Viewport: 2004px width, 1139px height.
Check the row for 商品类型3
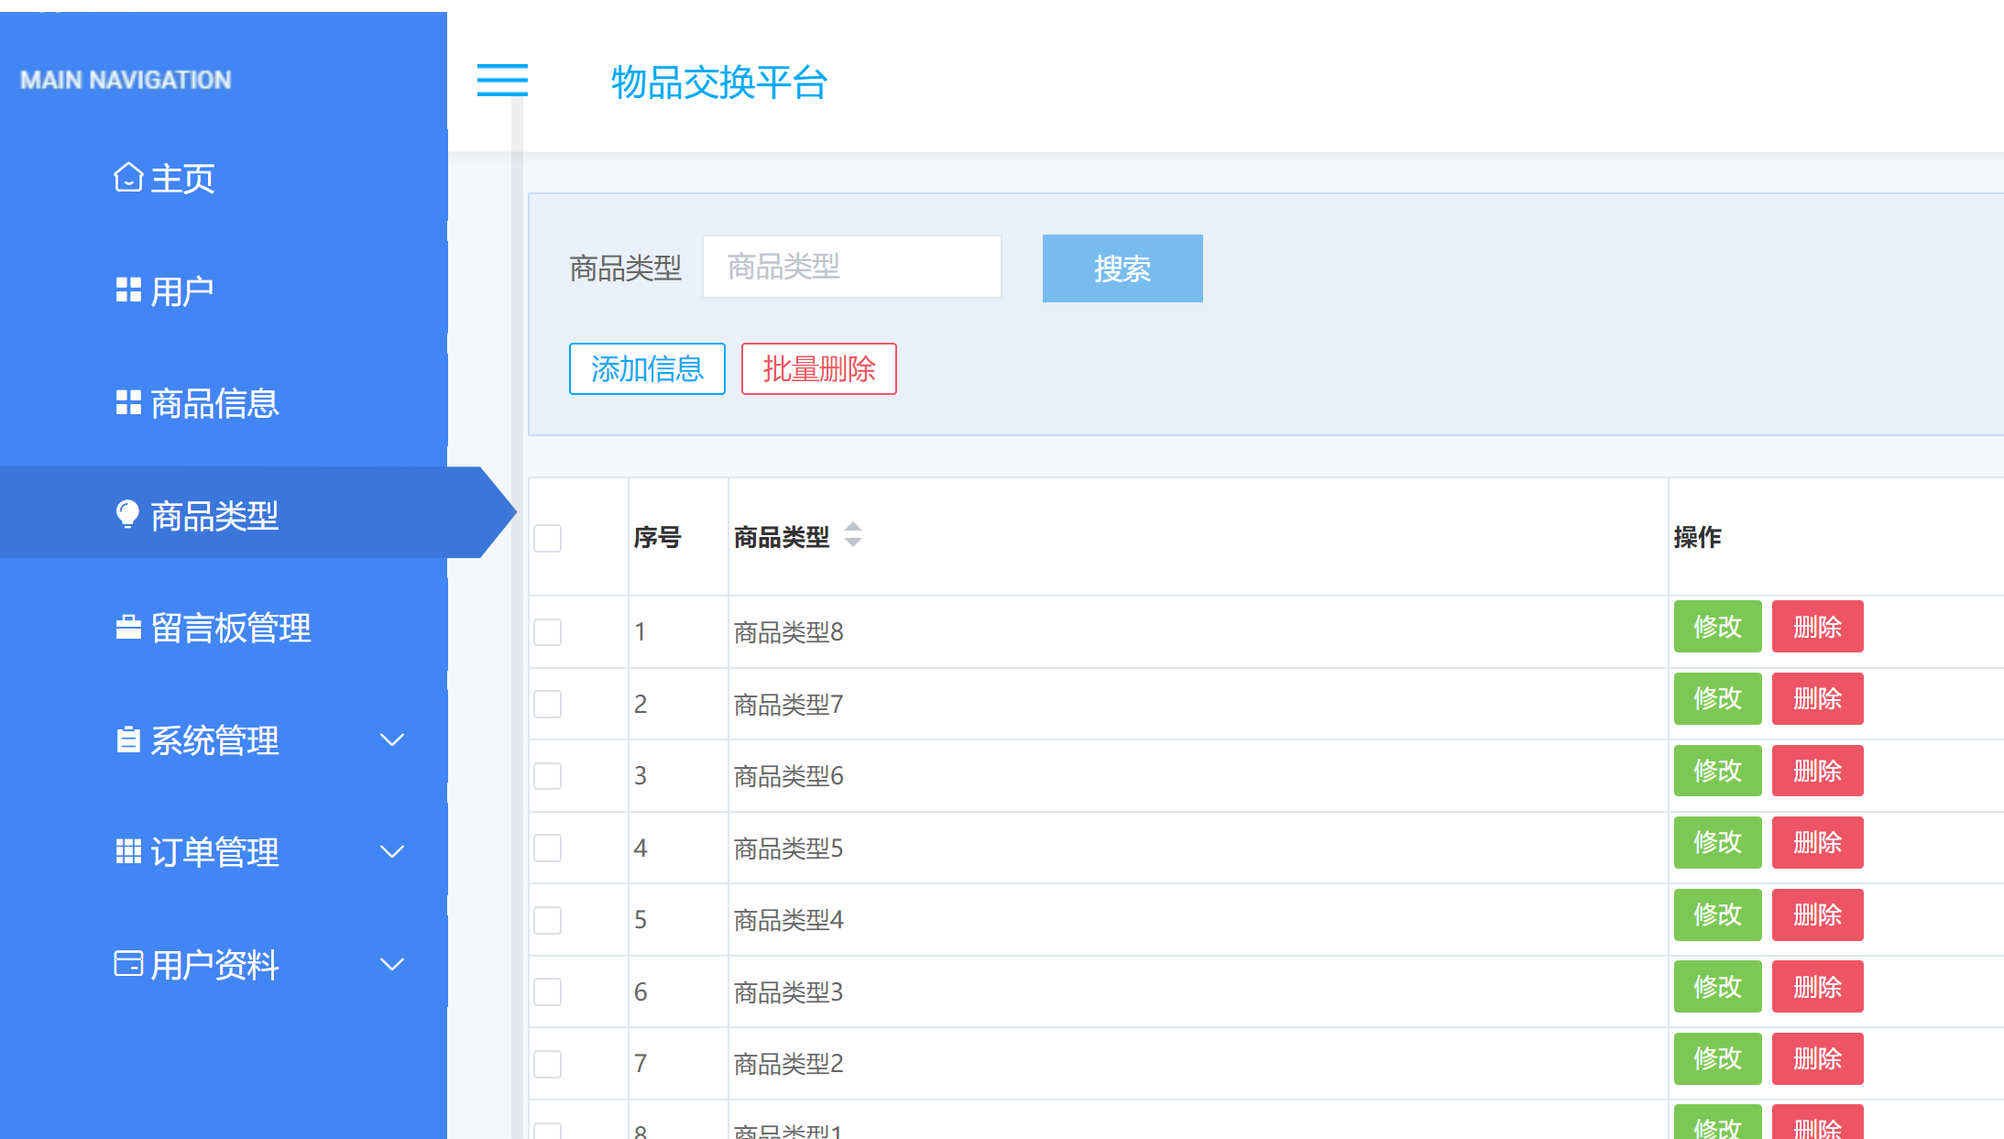tap(548, 991)
